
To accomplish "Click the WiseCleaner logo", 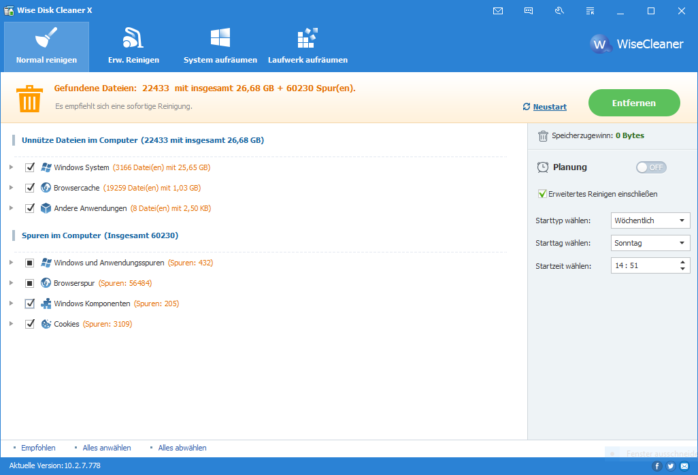I will click(x=636, y=44).
